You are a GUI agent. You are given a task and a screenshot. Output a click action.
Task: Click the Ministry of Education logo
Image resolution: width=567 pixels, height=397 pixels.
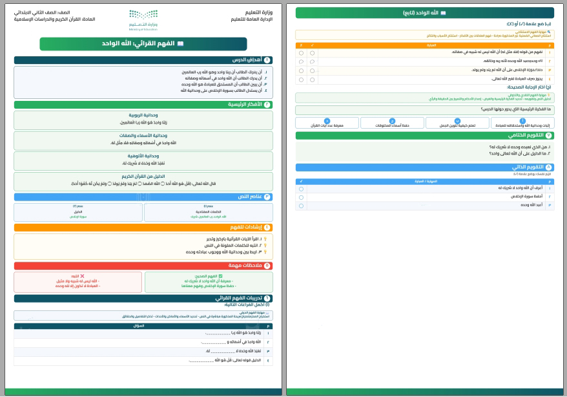click(143, 20)
